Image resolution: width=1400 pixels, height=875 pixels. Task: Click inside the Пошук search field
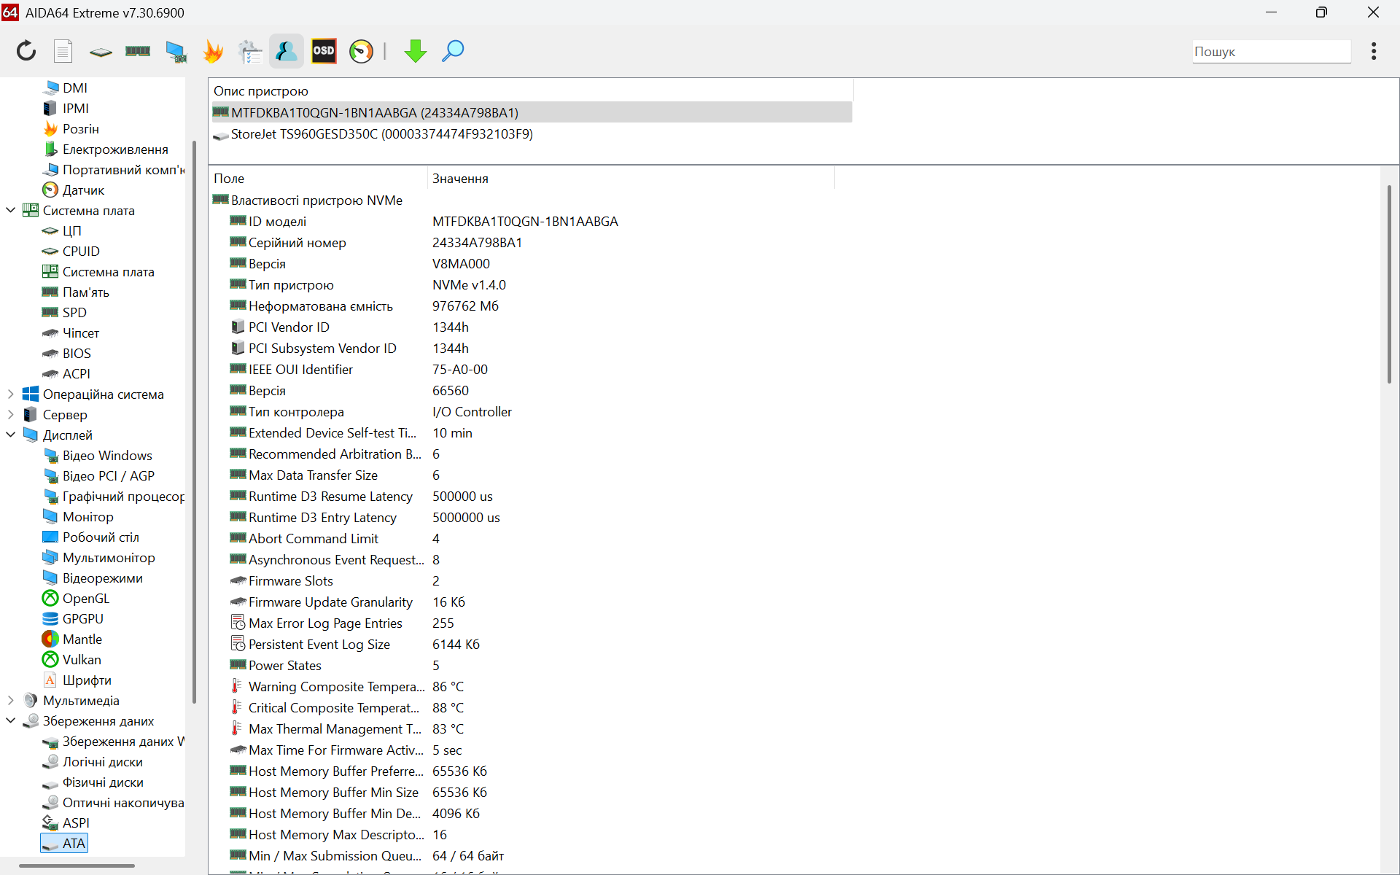1272,52
